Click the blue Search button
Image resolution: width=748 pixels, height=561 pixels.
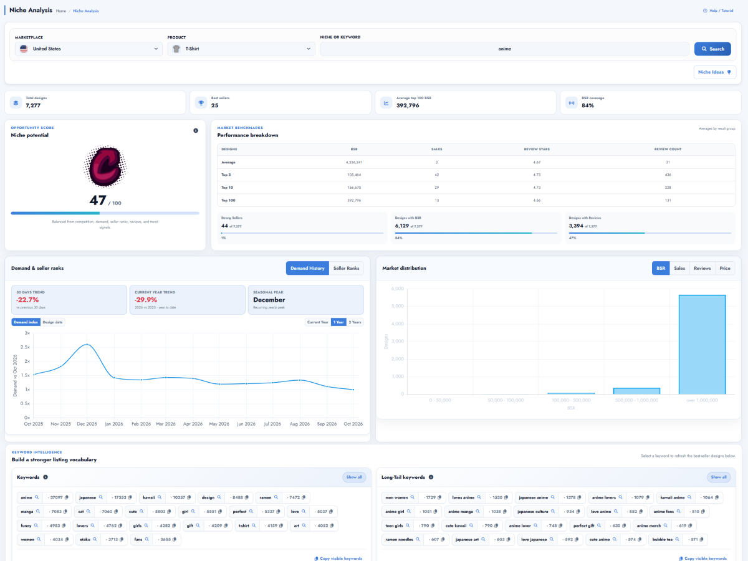pos(712,49)
